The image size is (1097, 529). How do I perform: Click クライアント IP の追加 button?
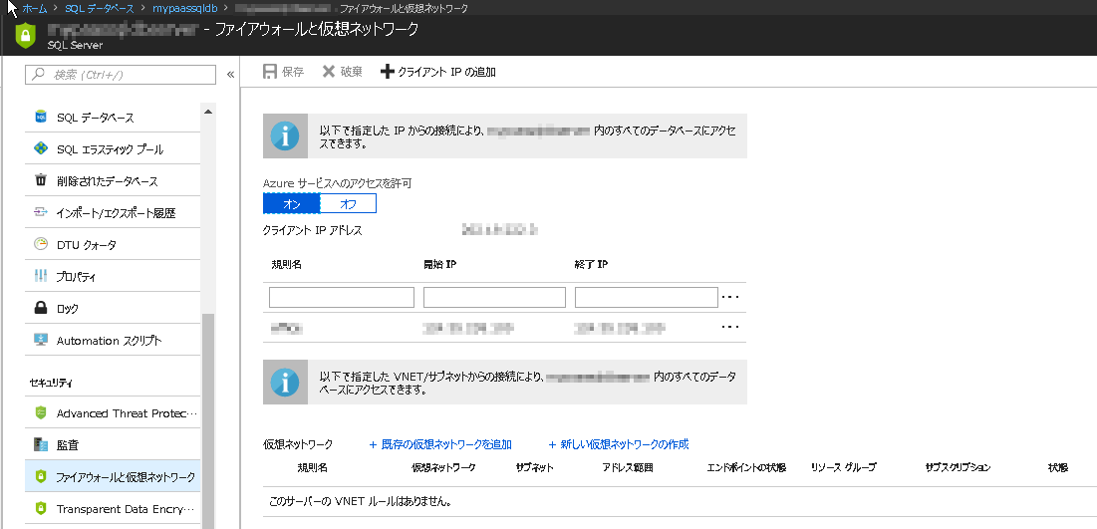438,72
